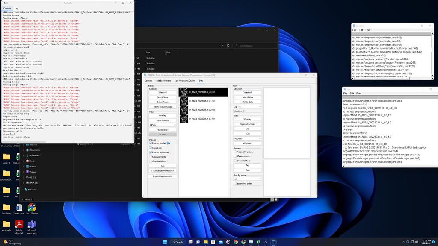Open the Teams Chat taskbar icon
This screenshot has height=246, width=438.
[198, 242]
